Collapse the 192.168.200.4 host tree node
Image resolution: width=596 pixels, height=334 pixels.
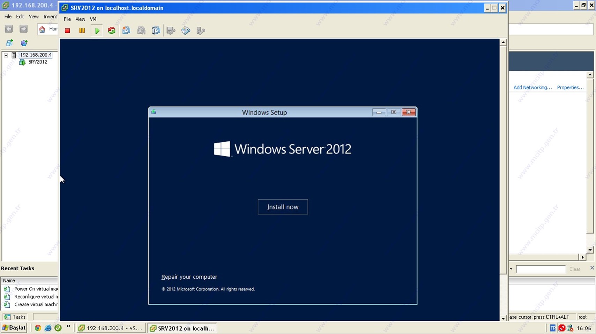click(6, 55)
